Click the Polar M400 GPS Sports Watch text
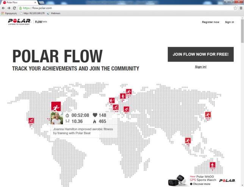 click(203, 178)
